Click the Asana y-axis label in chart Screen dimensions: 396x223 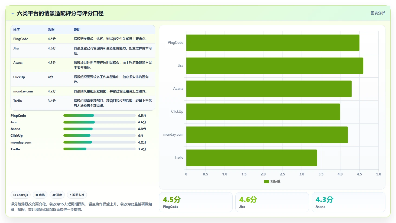click(178, 89)
